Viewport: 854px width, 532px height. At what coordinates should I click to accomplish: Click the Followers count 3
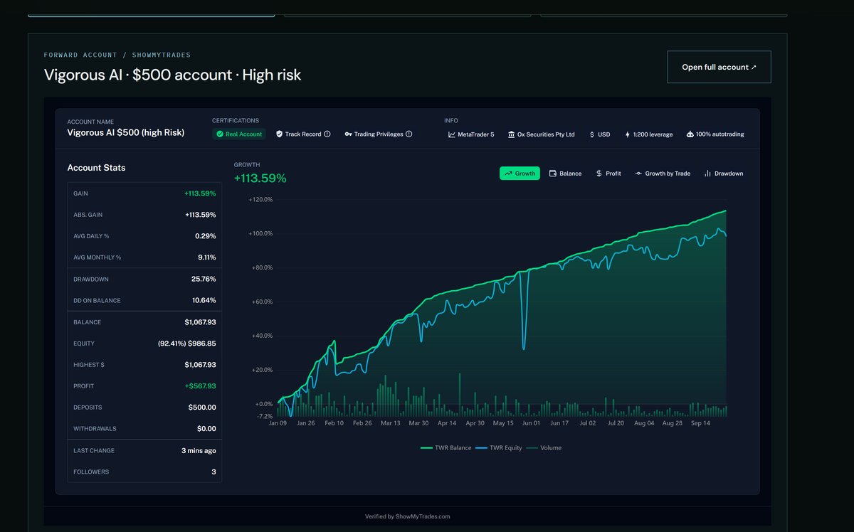point(213,472)
